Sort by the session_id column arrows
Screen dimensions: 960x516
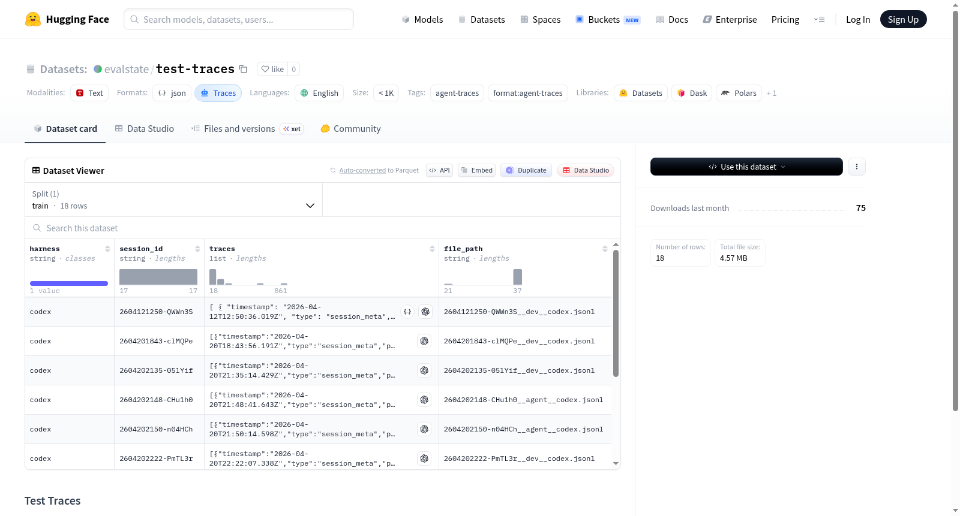[197, 249]
